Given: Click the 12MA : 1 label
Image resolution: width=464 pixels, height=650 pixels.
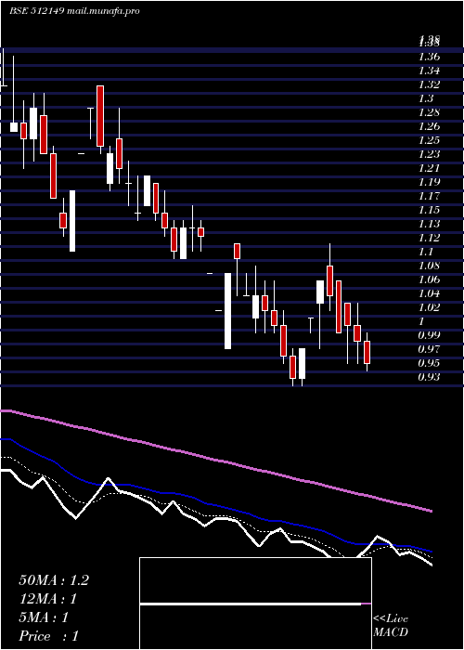Looking at the screenshot, I should [48, 599].
